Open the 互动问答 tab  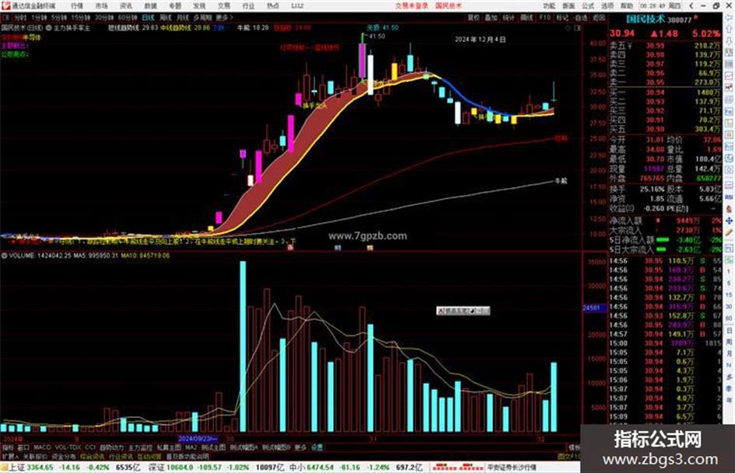click(x=149, y=457)
